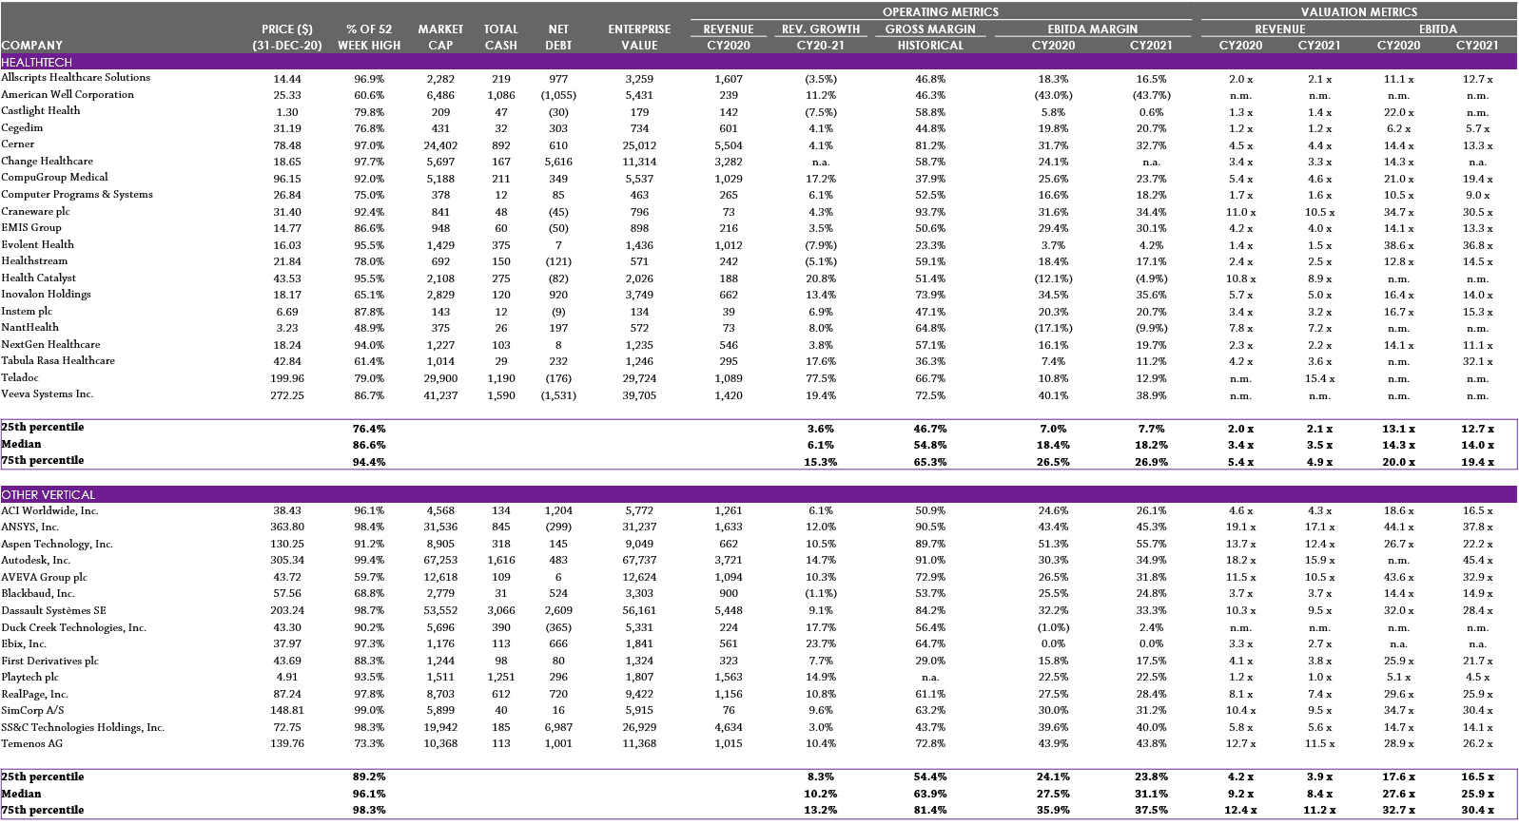The width and height of the screenshot is (1519, 825).
Task: Select Blackbaud, Inc. company cell
Action: pyautogui.click(x=38, y=593)
